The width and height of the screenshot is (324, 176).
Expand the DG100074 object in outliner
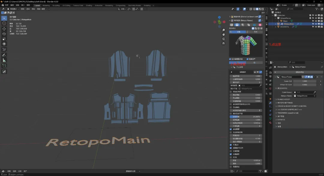click(x=276, y=27)
